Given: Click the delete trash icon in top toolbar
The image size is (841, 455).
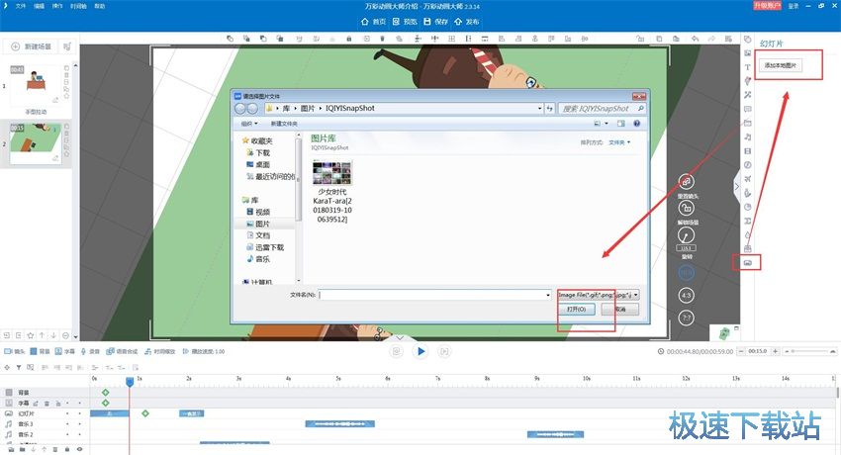Looking at the screenshot, I should pyautogui.click(x=383, y=39).
